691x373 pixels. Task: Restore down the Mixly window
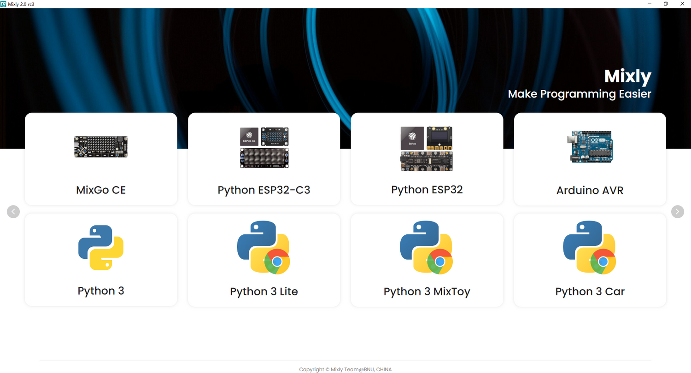point(666,4)
